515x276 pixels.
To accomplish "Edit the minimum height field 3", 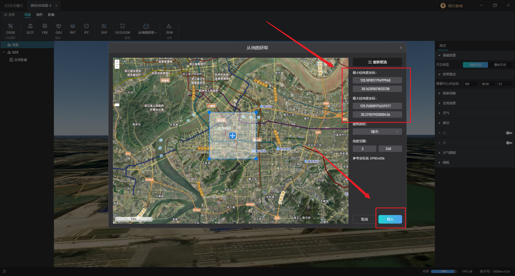I will 364,149.
